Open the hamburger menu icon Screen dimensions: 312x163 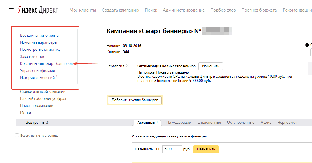pyautogui.click(x=11, y=10)
